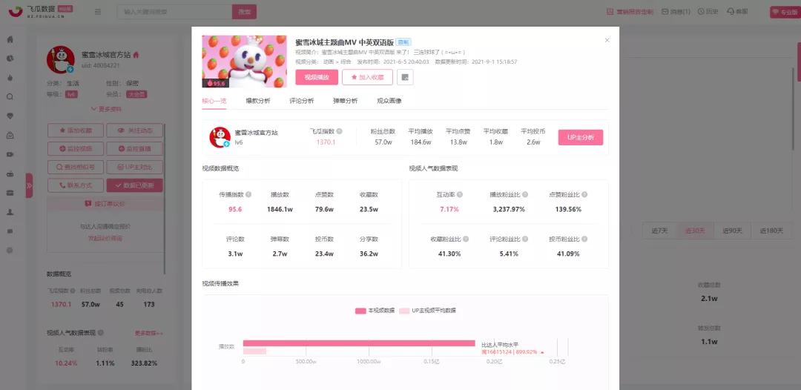Switch to the 爆款分析 tab
The height and width of the screenshot is (390, 801).
coord(258,101)
